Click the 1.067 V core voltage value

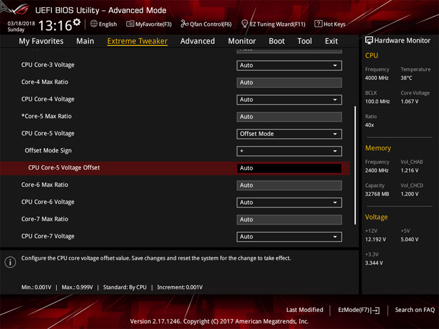(x=410, y=102)
